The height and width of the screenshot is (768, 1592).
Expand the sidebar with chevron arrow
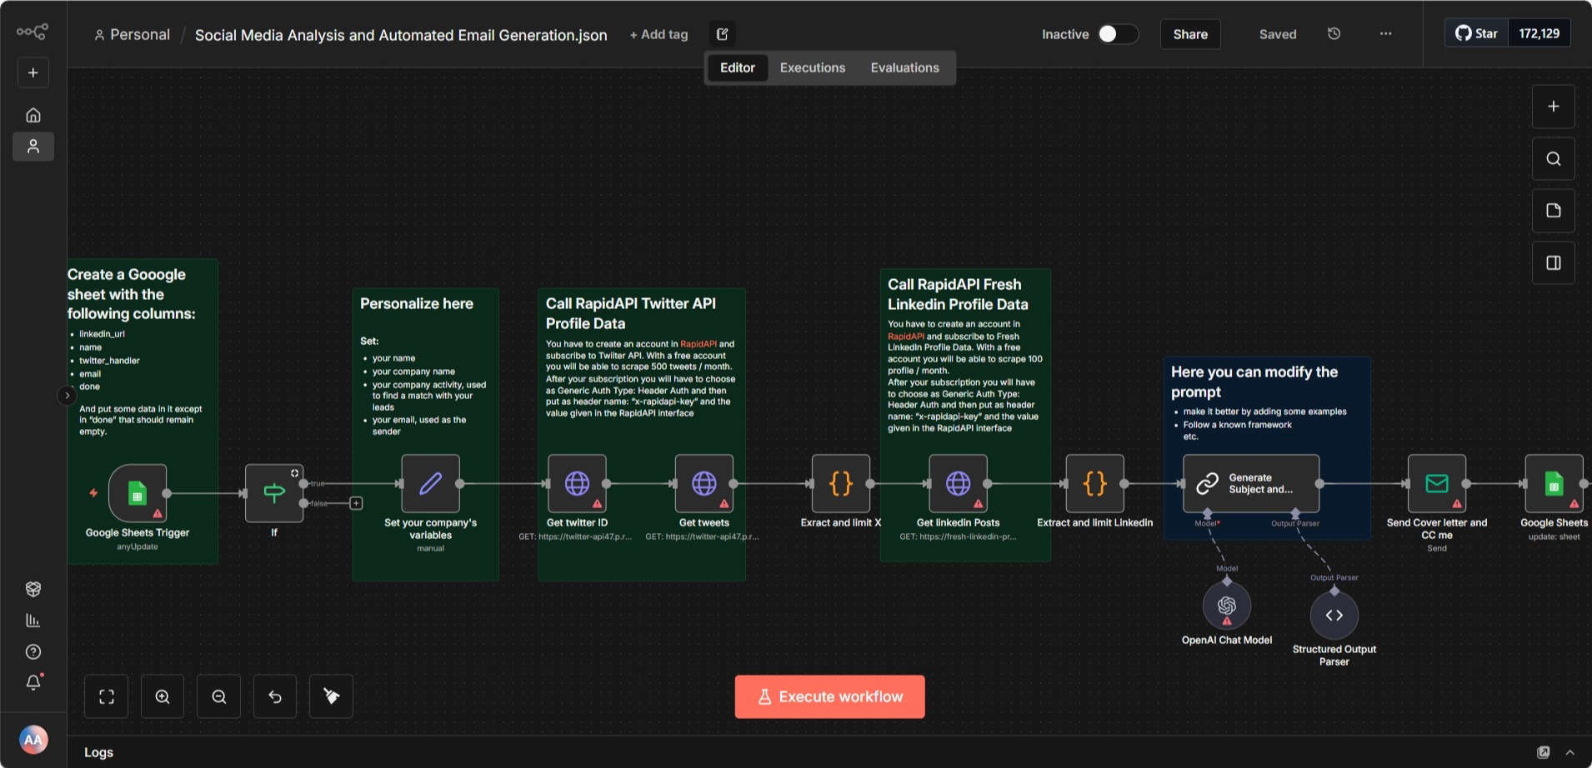[x=67, y=396]
